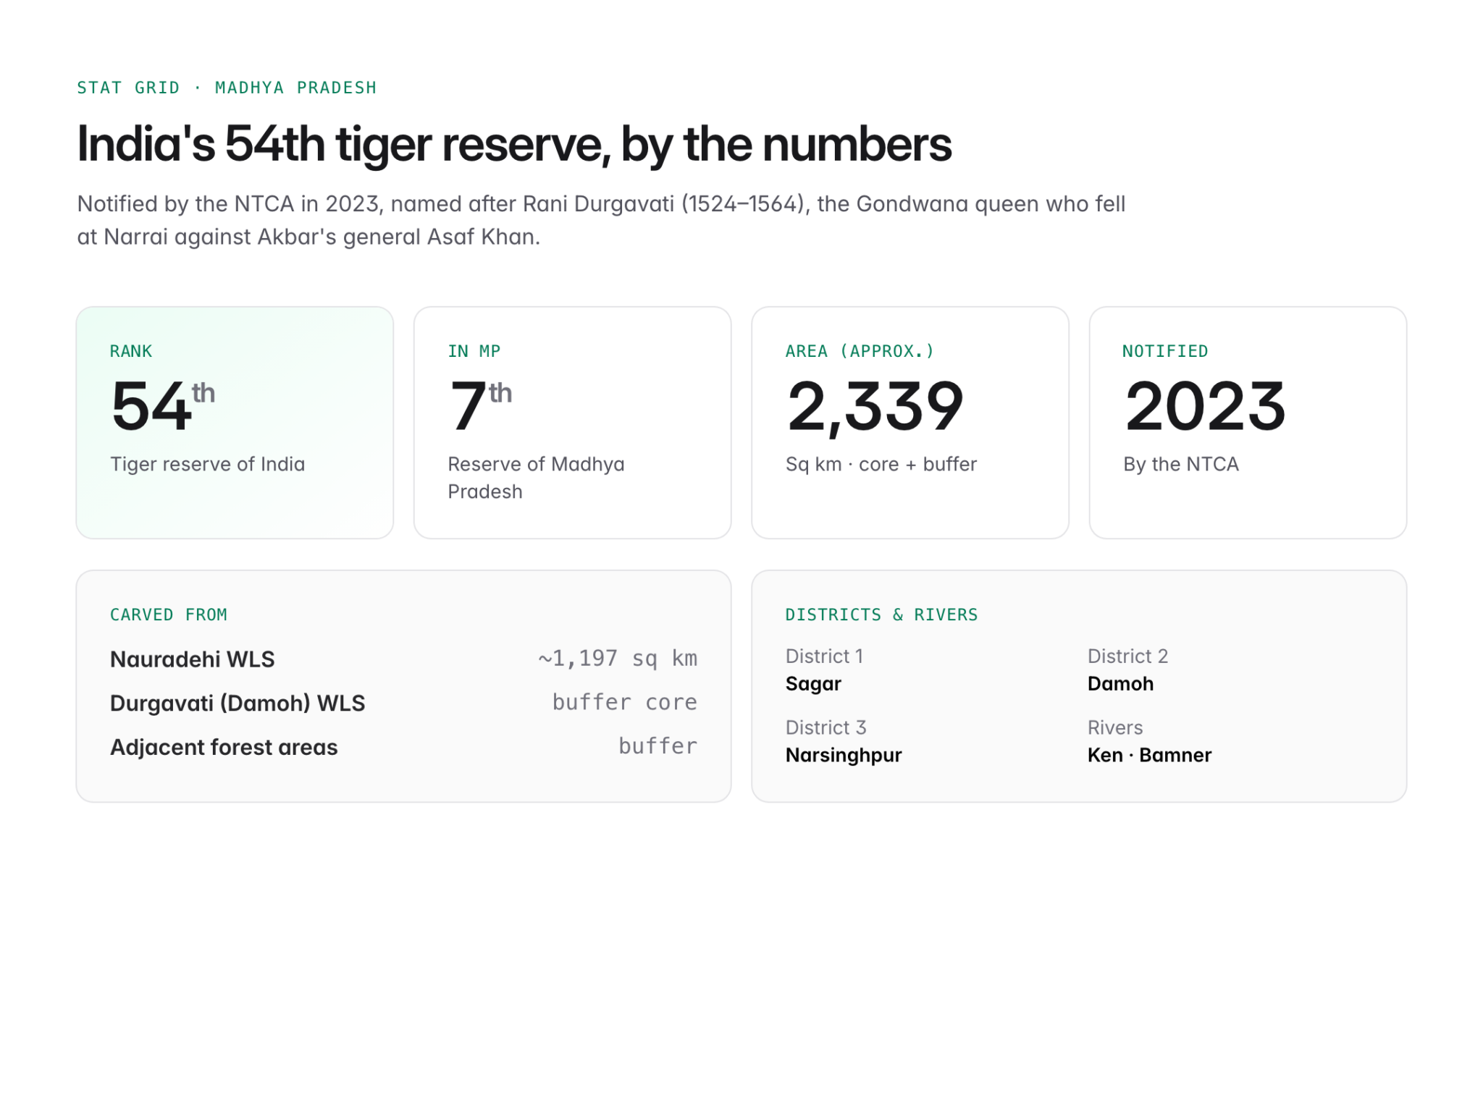Click the By the NTCA caption
Viewport: 1483px width, 1098px height.
coord(1181,464)
